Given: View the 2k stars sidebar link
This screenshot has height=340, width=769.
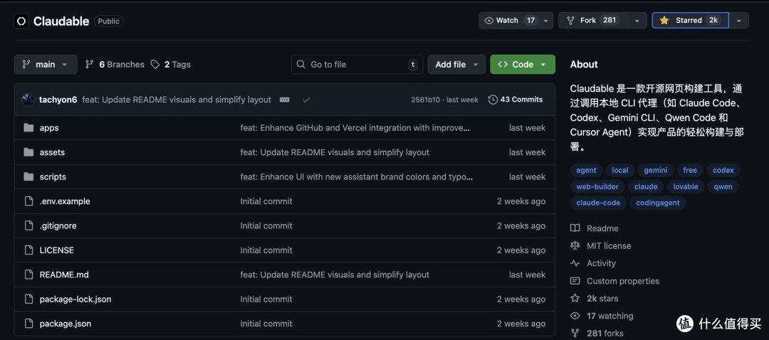Looking at the screenshot, I should pos(595,298).
